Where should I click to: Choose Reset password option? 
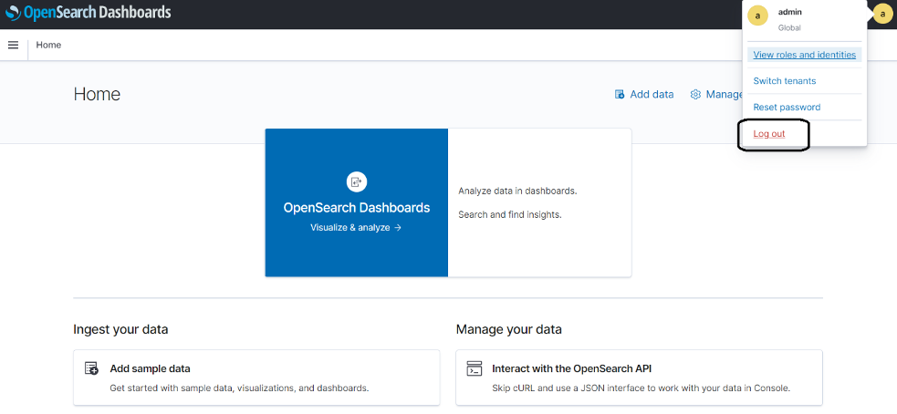(x=787, y=108)
